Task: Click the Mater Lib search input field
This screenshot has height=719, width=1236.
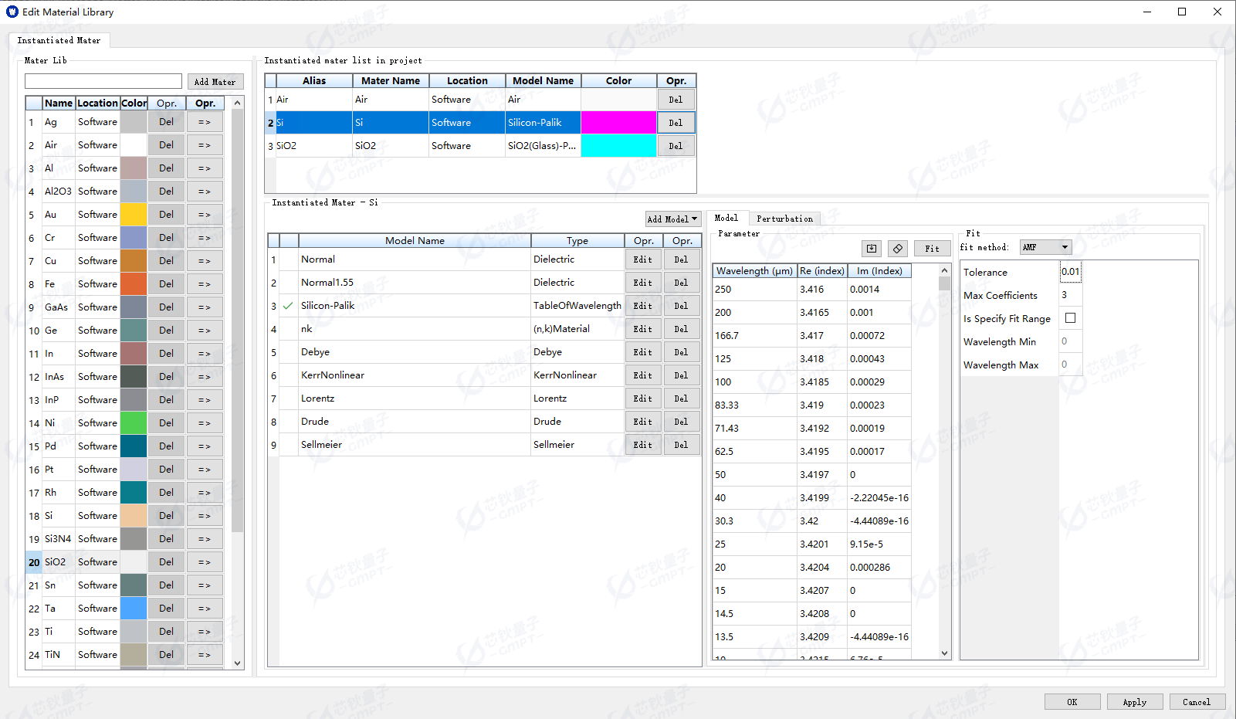Action: point(103,81)
